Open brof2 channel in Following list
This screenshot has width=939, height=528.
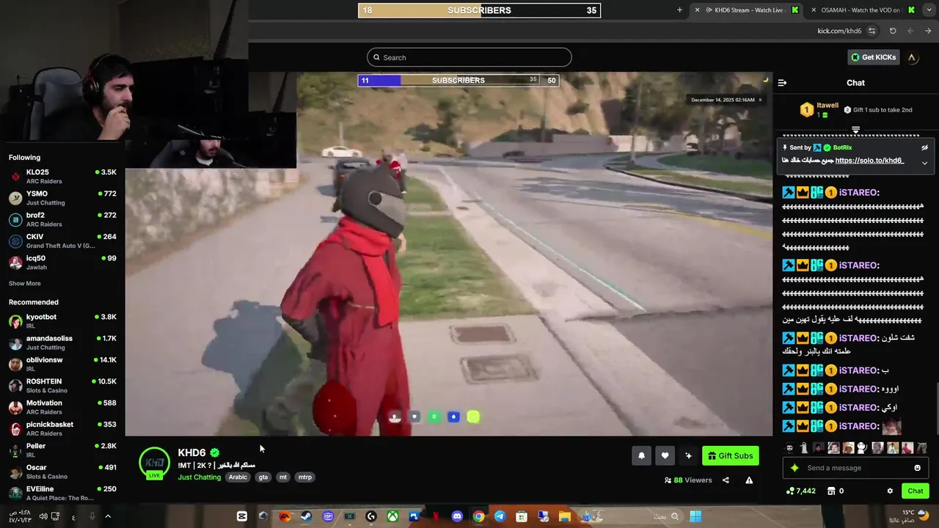pyautogui.click(x=62, y=219)
